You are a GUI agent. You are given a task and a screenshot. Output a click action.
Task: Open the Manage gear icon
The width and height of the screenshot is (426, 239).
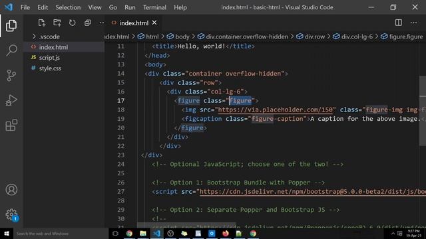[11, 214]
